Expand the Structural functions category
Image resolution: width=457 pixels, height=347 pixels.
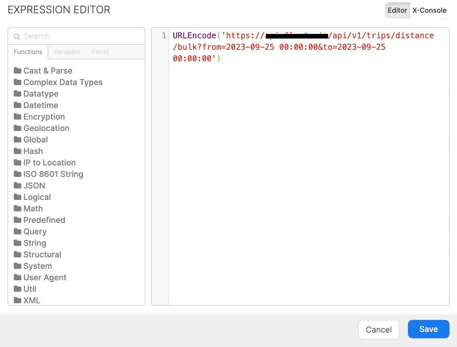tap(37, 254)
